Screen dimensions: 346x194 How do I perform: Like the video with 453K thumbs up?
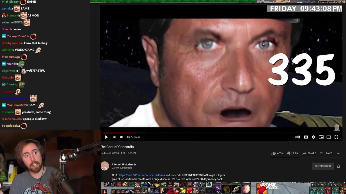click(x=277, y=153)
